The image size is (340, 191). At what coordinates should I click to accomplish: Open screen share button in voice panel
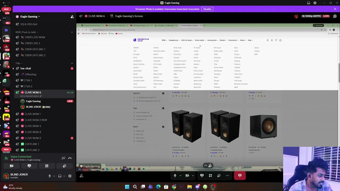click(x=29, y=166)
